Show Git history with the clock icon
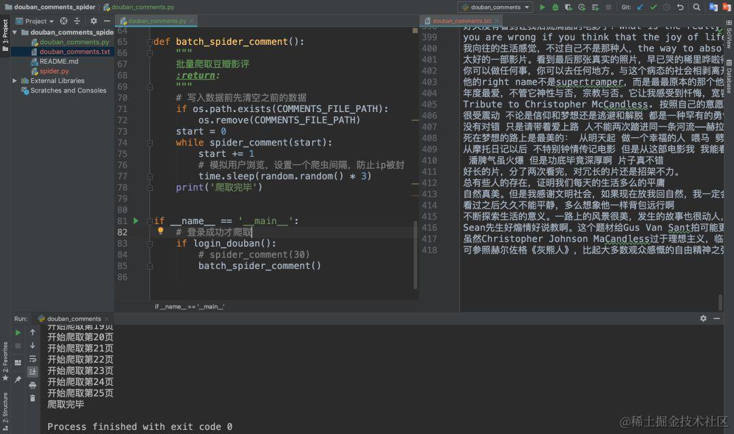This screenshot has width=734, height=434. 667,7
